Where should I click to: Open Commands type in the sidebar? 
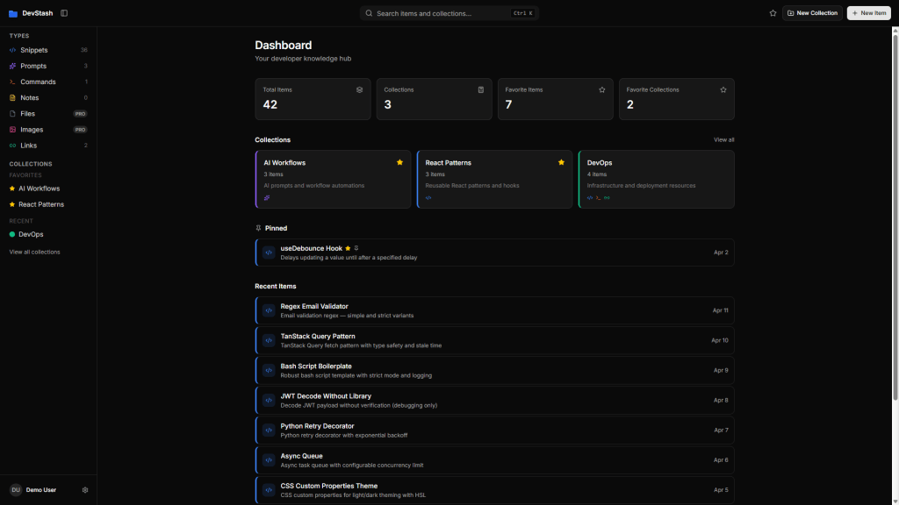(38, 82)
